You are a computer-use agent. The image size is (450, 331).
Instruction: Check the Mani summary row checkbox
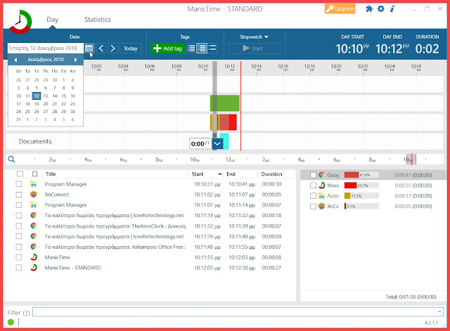314,186
